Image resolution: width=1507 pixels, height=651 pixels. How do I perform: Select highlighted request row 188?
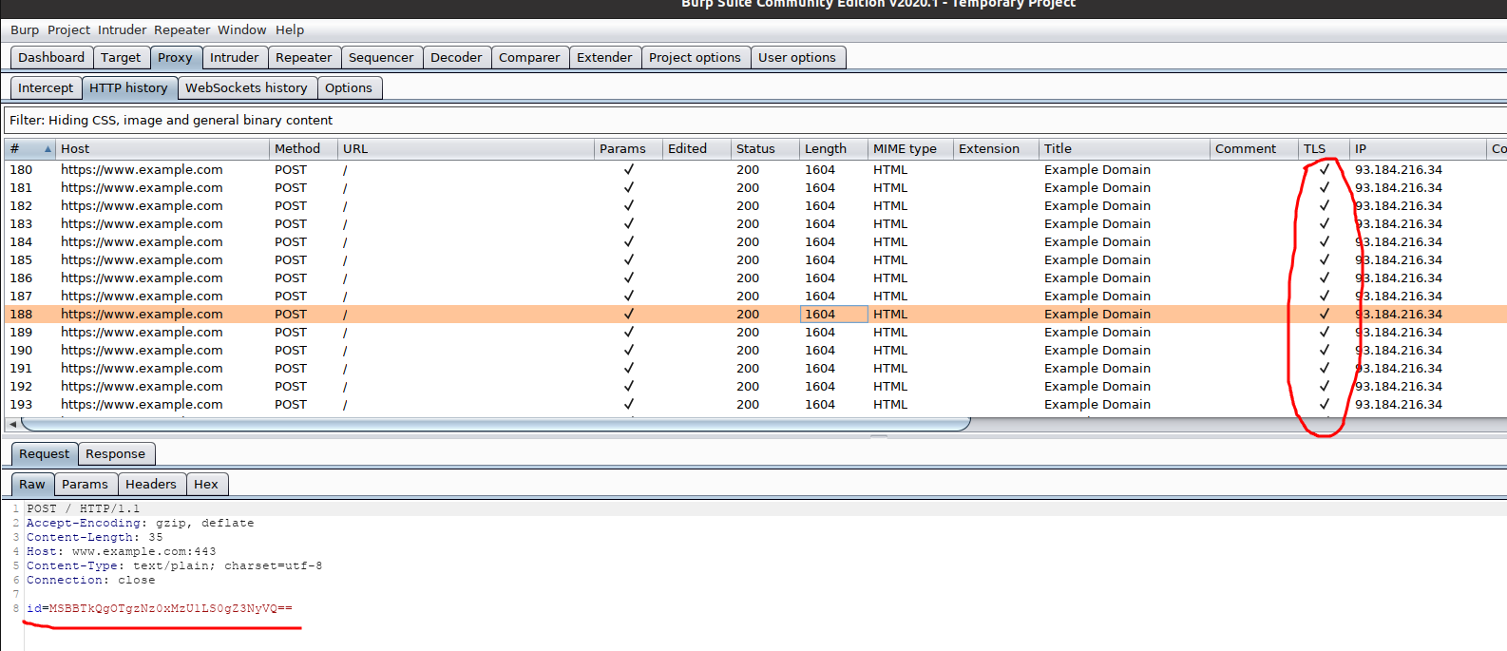point(755,315)
